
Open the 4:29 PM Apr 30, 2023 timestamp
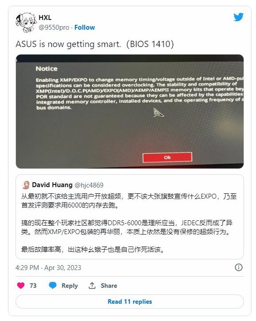click(x=48, y=267)
